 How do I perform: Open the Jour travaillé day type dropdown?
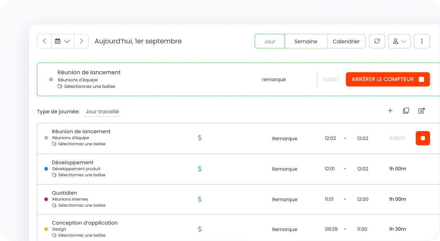102,111
